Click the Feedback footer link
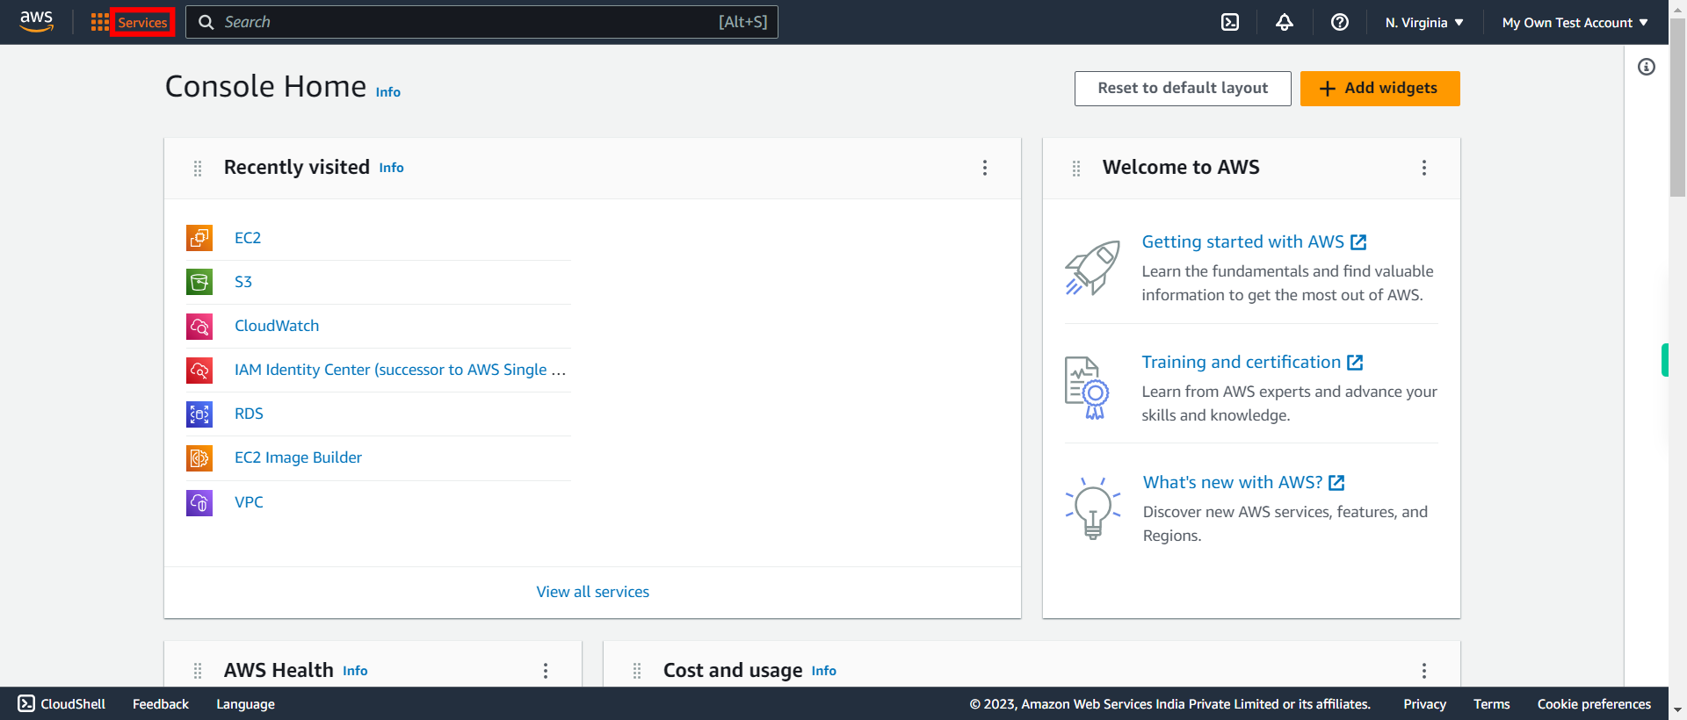 [x=161, y=704]
